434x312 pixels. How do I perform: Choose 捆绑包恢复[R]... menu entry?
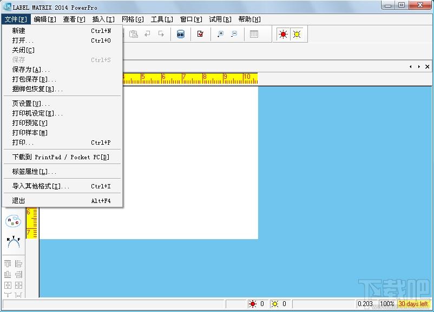(62, 89)
